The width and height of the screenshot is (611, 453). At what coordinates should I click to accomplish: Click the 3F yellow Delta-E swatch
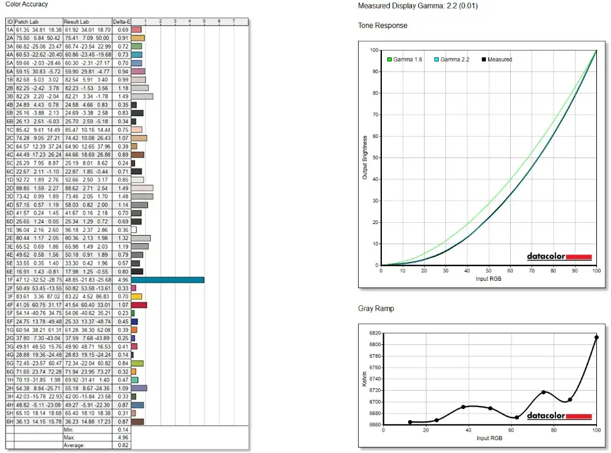136,297
